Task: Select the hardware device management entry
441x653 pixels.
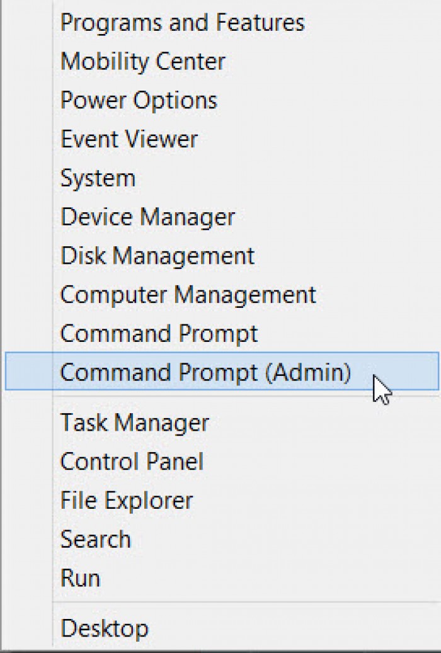Action: (x=147, y=217)
